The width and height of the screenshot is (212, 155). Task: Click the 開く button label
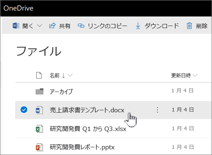click(28, 26)
